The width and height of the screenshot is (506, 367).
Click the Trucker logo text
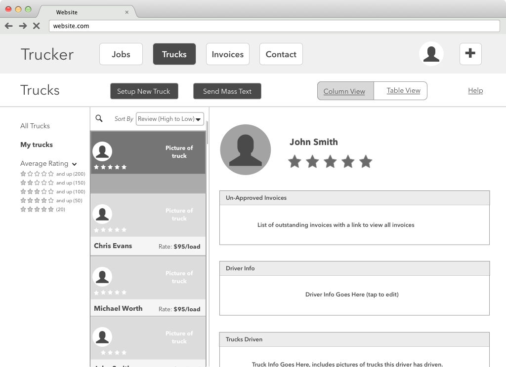(x=47, y=54)
